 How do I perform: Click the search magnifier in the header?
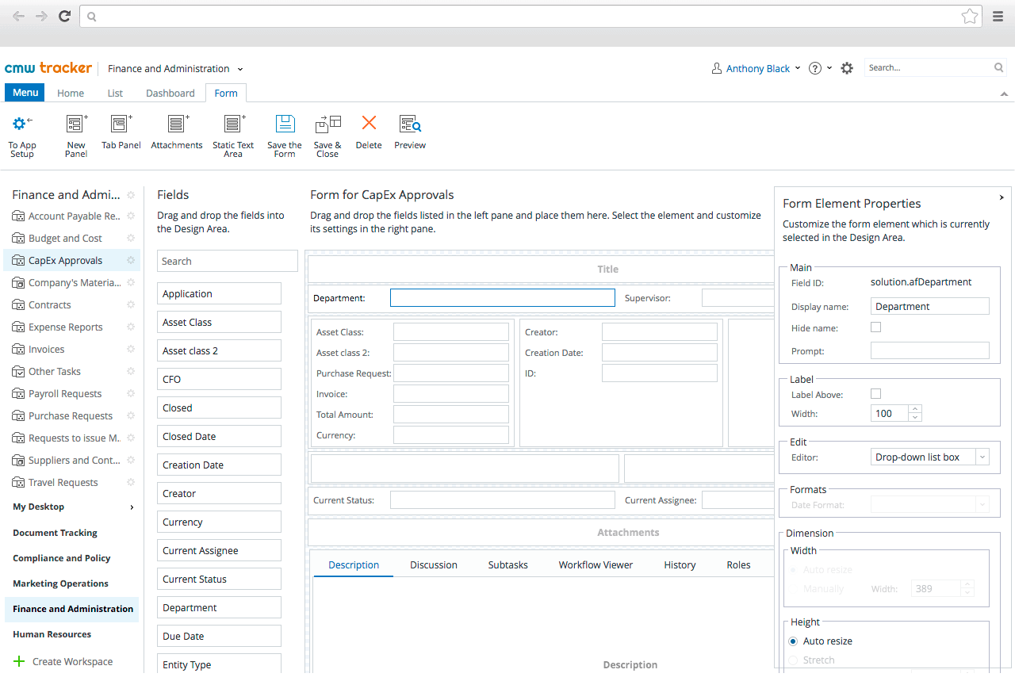(x=998, y=67)
